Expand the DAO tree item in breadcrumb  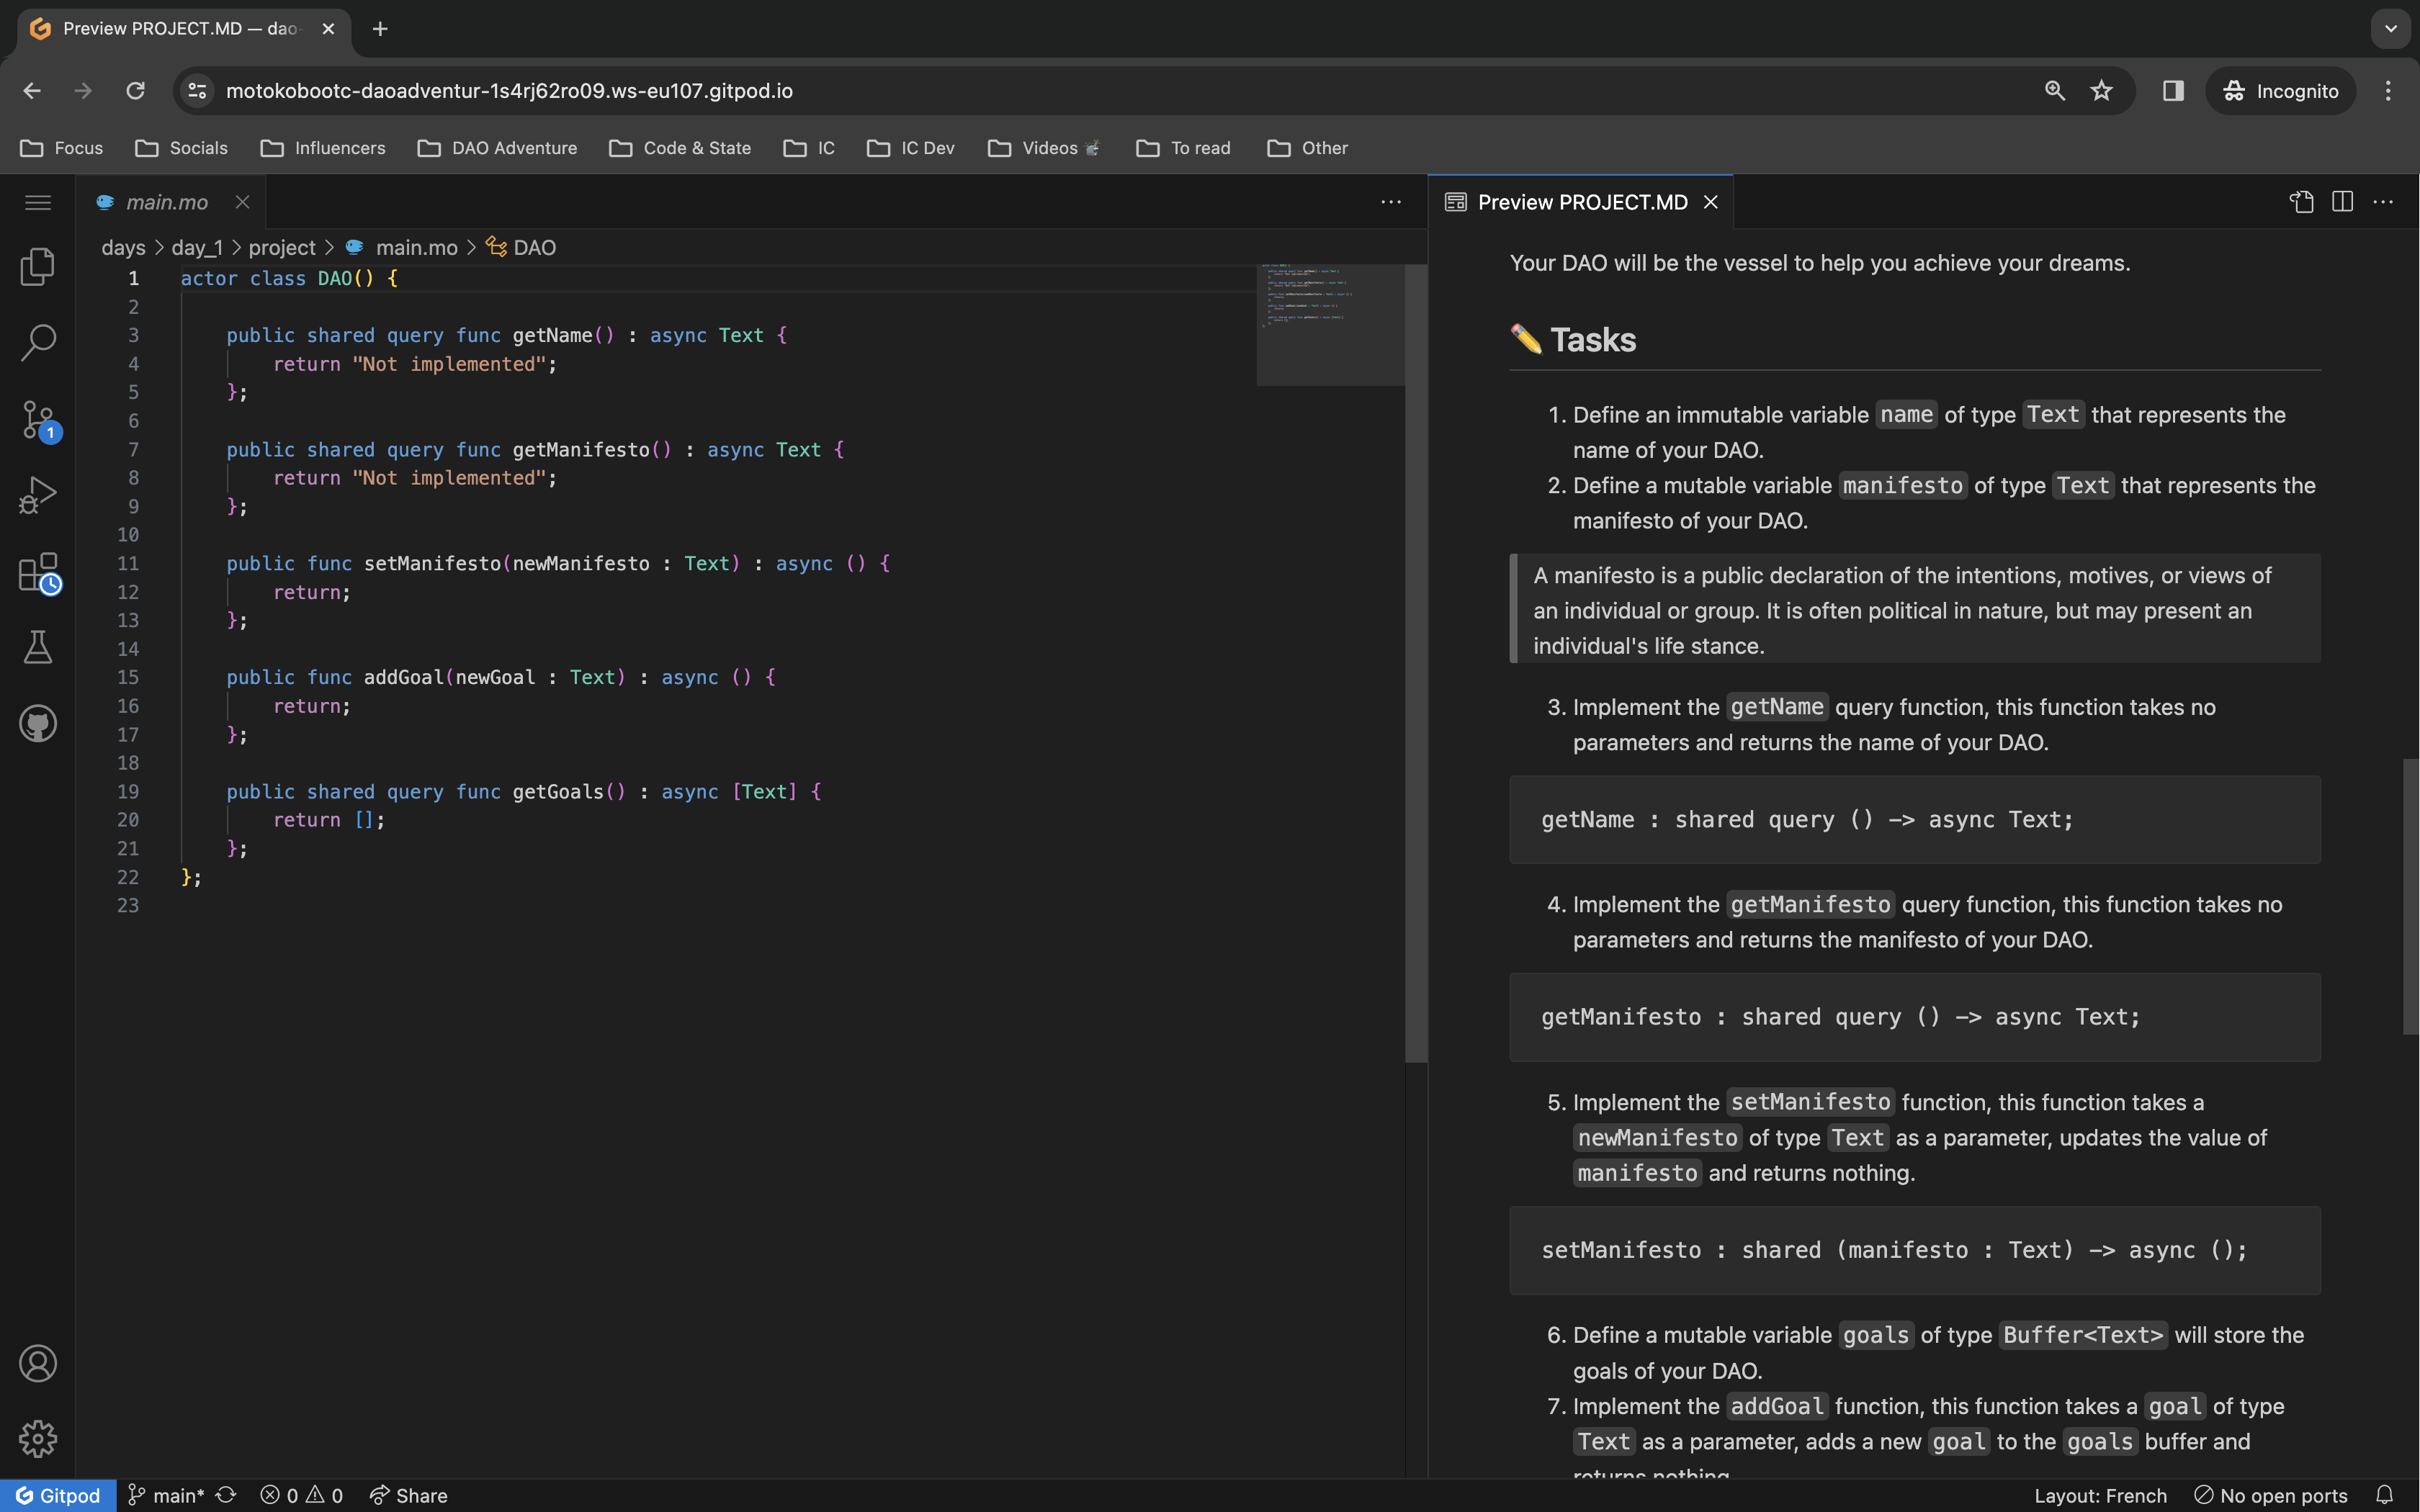(535, 246)
